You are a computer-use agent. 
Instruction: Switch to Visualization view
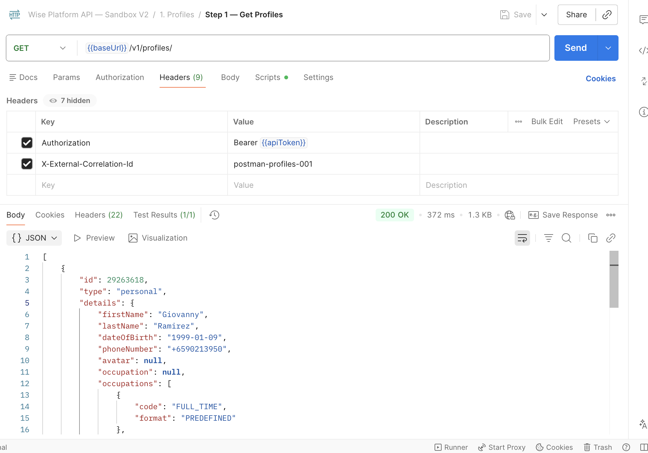click(x=158, y=238)
